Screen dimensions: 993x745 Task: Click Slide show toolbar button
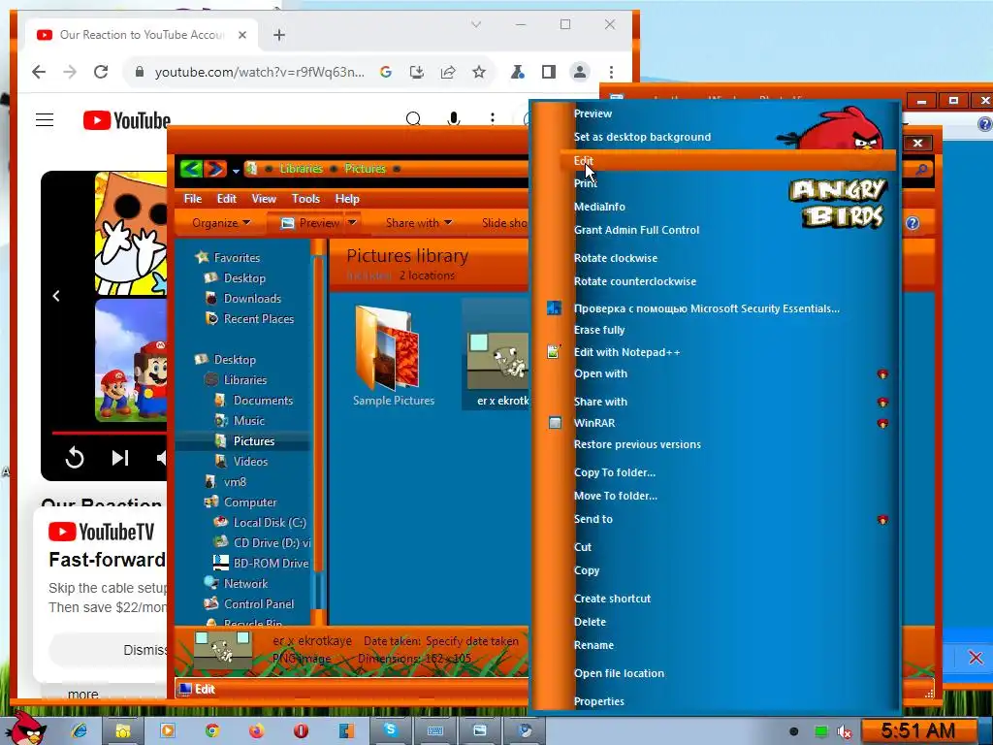504,223
